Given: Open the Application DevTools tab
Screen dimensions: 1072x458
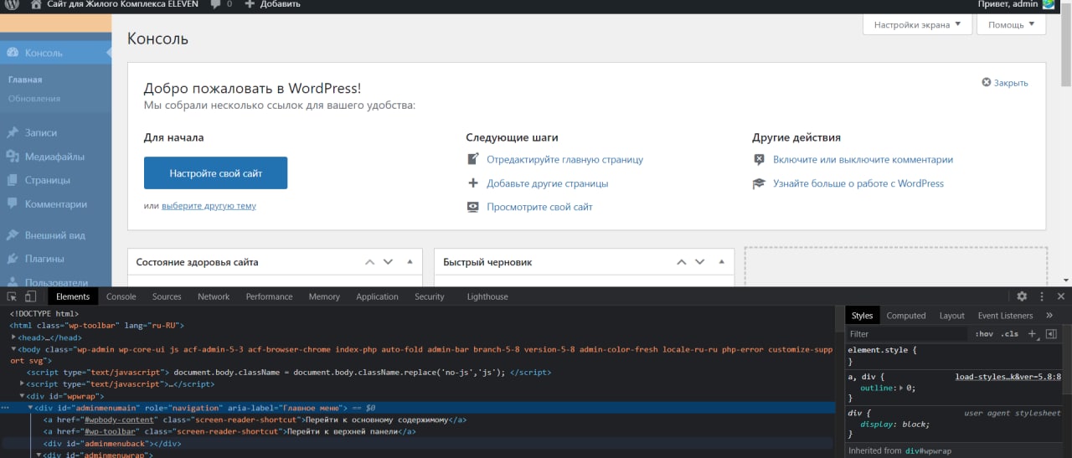Looking at the screenshot, I should tap(377, 296).
